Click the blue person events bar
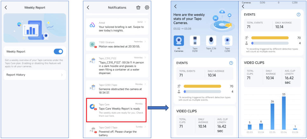 (202, 91)
